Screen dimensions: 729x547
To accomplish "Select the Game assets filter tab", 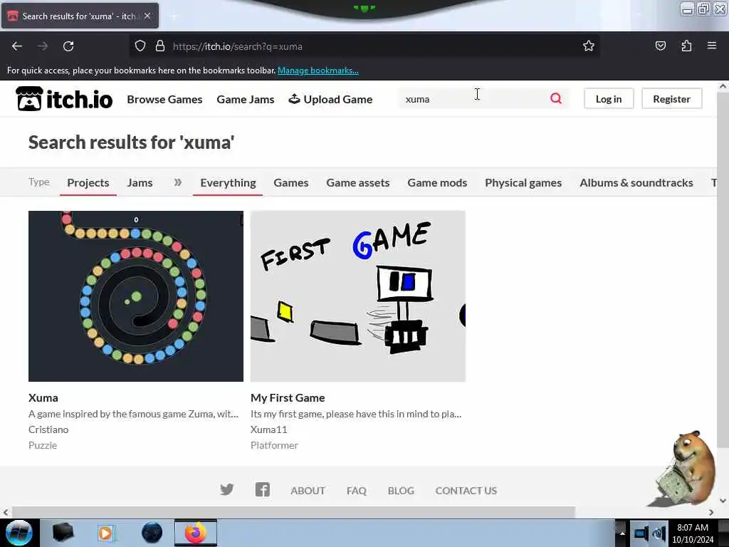I will coord(358,182).
